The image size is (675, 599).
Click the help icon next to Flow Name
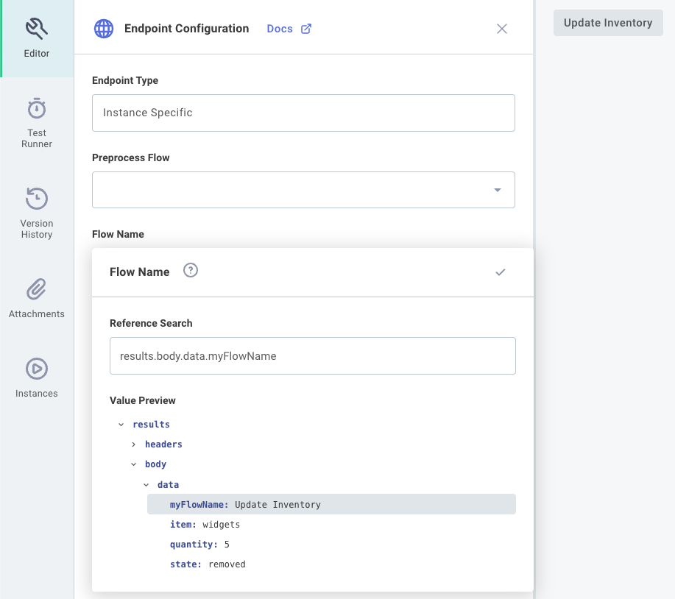point(190,271)
